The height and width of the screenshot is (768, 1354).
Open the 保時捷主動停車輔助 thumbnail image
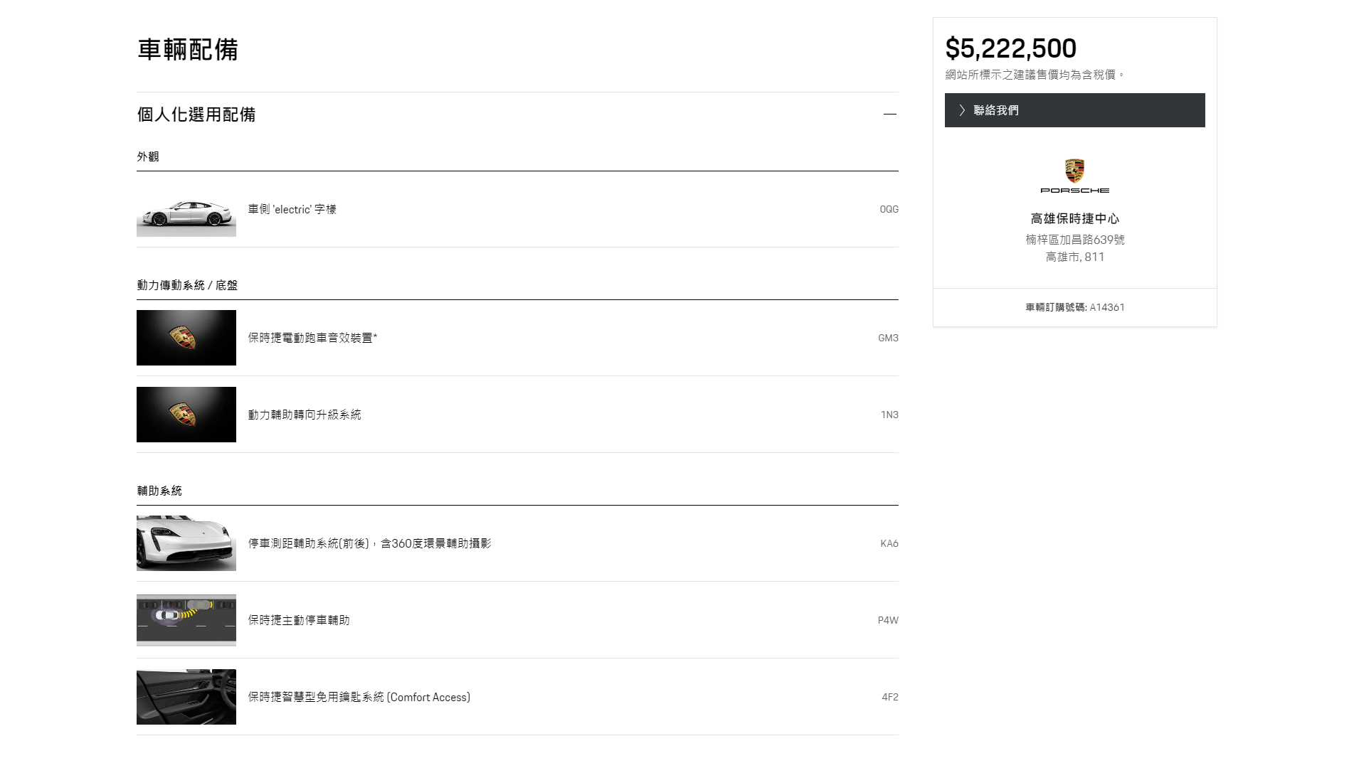(186, 620)
